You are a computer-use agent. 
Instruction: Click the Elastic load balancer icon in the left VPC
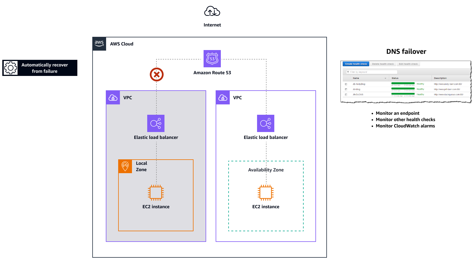[x=156, y=123]
